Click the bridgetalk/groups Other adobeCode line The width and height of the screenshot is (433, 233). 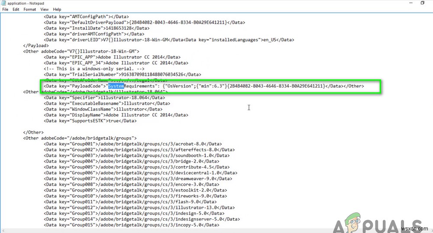click(80, 138)
